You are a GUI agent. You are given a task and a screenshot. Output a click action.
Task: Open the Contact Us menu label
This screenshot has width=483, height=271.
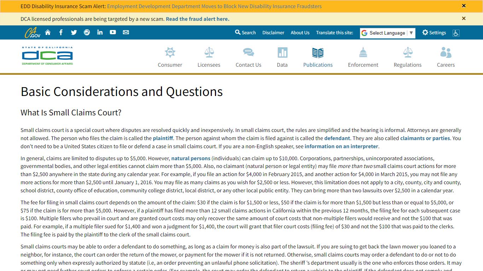[249, 65]
